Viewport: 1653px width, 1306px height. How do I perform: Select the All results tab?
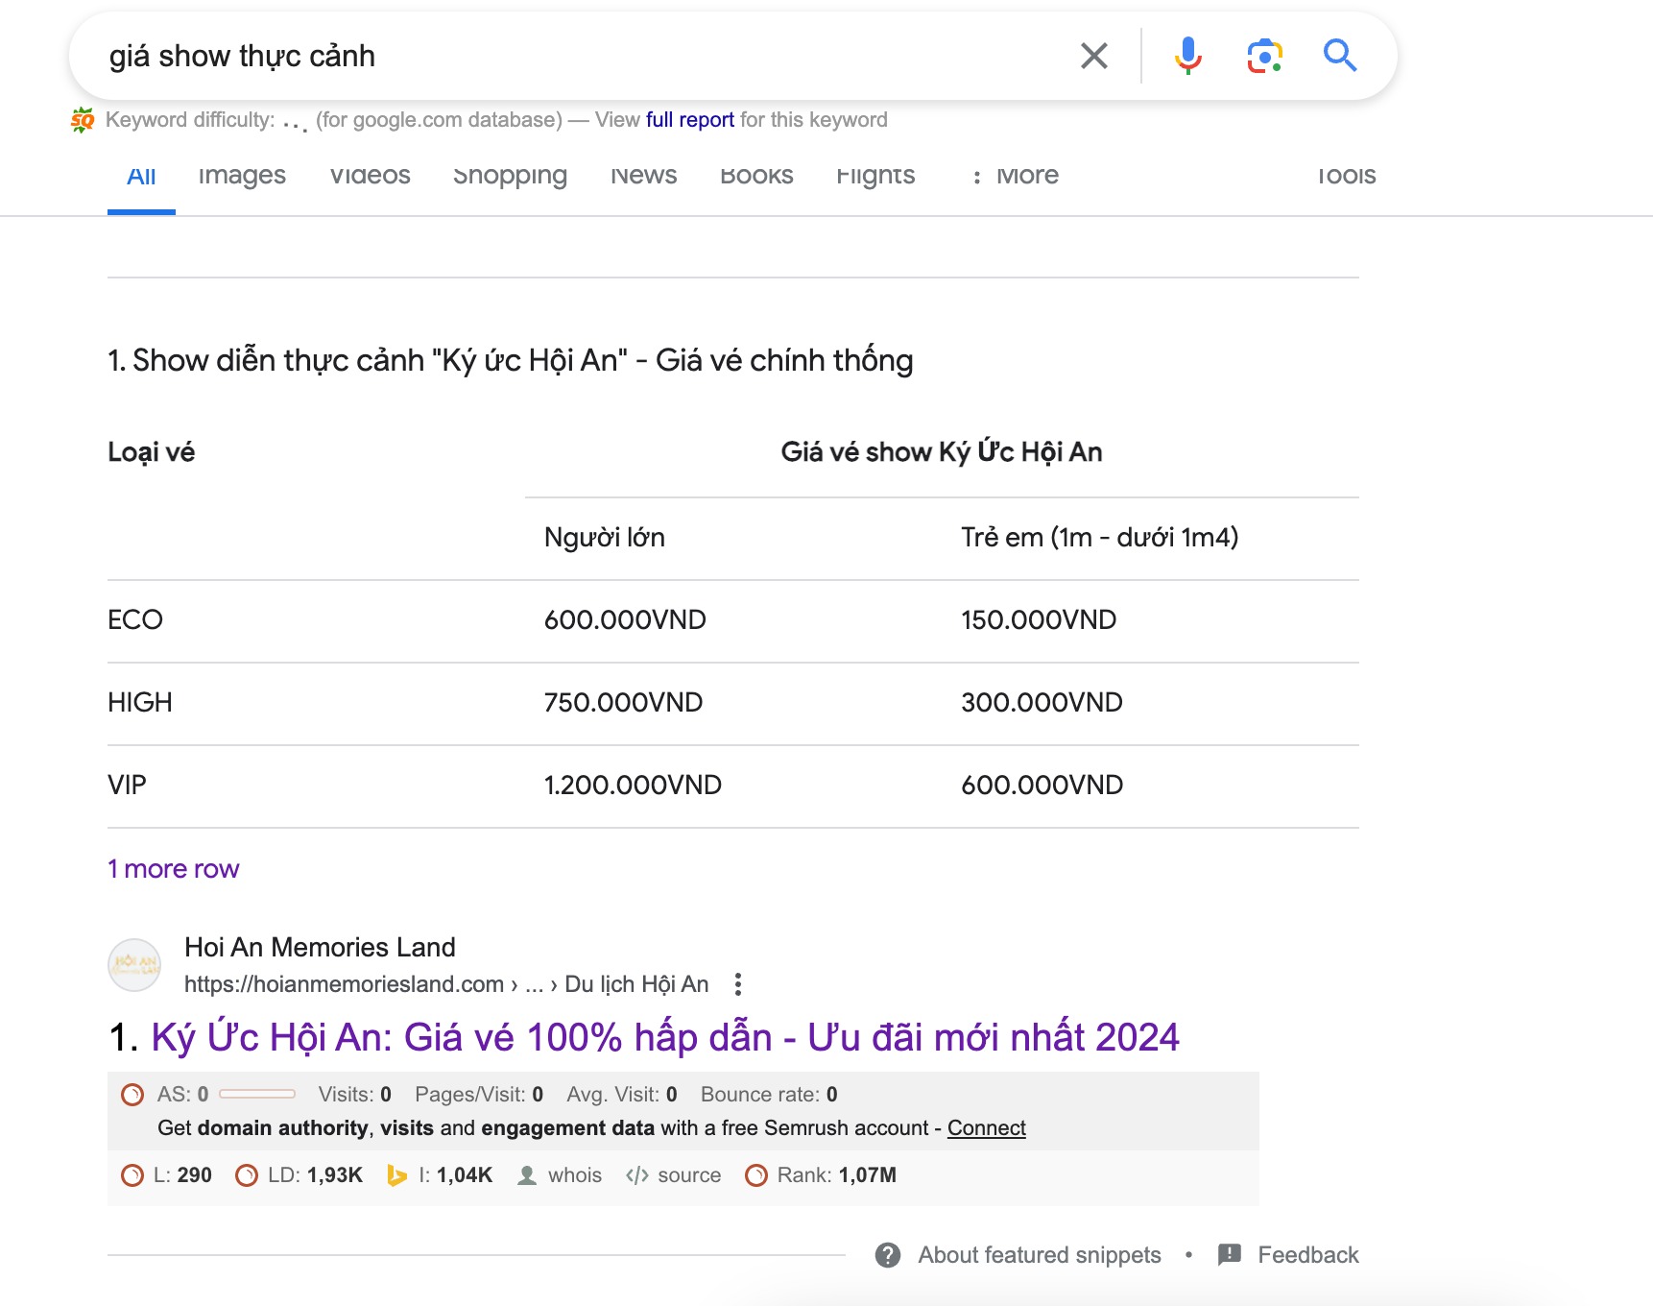pos(141,176)
